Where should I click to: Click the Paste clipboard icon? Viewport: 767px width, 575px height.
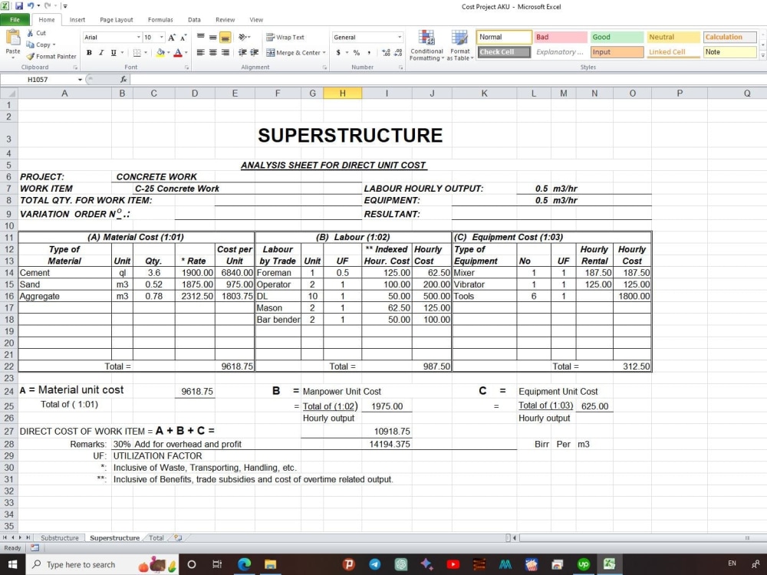point(13,38)
